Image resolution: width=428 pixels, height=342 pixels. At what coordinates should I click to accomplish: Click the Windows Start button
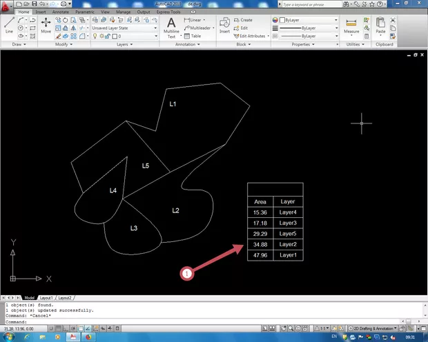point(8,336)
